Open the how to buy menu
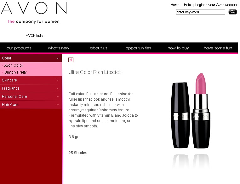Image resolution: width=240 pixels, height=184 pixels. tap(178, 48)
